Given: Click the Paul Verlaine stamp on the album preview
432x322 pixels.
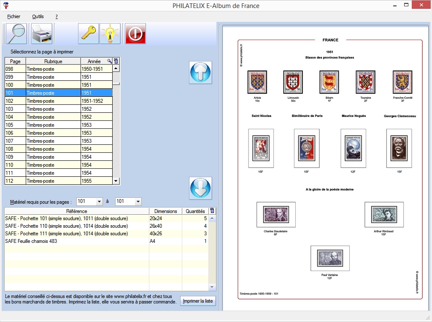Looking at the screenshot, I should (x=330, y=258).
